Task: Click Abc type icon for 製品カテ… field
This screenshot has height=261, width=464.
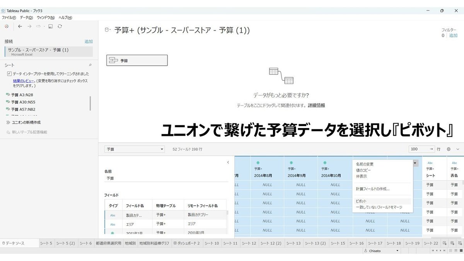Action: pyautogui.click(x=113, y=215)
